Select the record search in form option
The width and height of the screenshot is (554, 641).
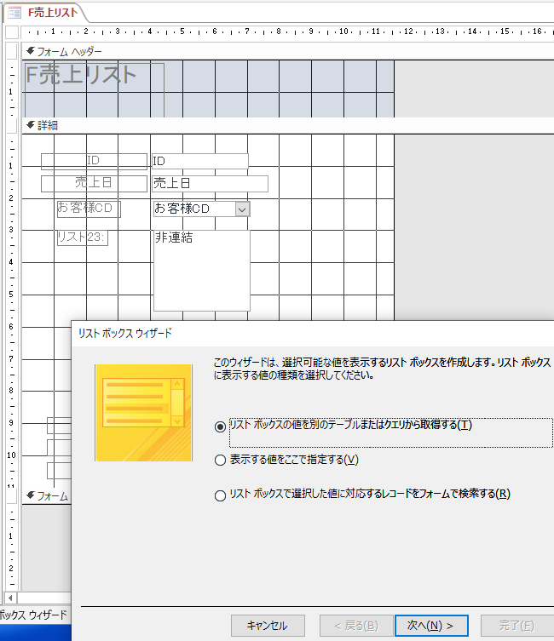tap(222, 495)
